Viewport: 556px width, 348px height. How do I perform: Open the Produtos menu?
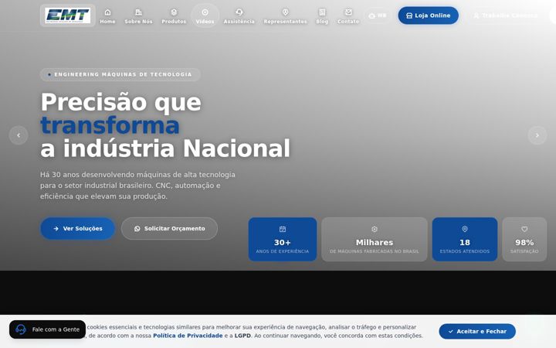point(174,16)
